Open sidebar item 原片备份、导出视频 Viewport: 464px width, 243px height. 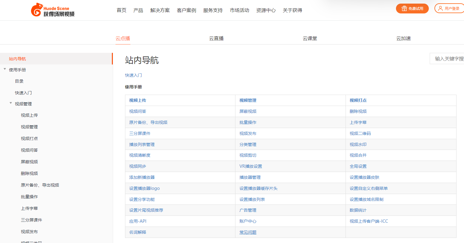click(x=40, y=185)
